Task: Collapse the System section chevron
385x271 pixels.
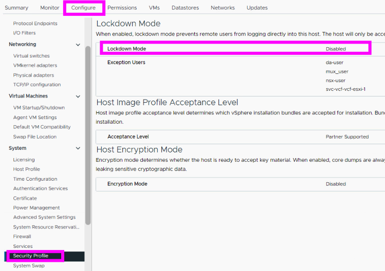Action: (x=78, y=148)
